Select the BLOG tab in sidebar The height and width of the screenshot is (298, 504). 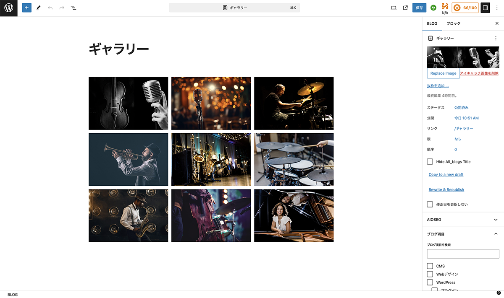click(432, 23)
